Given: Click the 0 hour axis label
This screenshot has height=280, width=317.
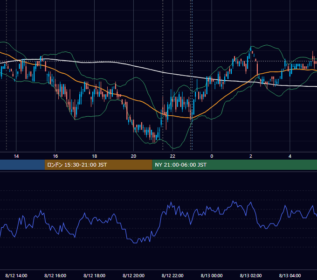Looking at the screenshot, I should click(212, 156).
